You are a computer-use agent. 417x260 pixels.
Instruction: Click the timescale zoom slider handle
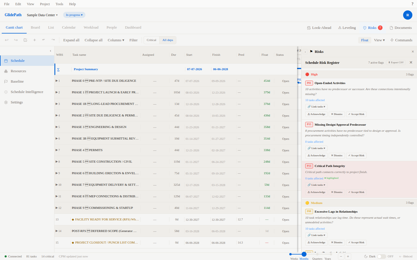[304, 254]
